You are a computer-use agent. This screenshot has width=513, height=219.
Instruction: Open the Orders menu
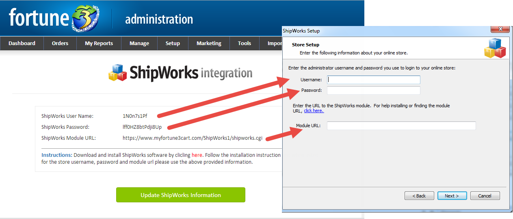pyautogui.click(x=60, y=43)
